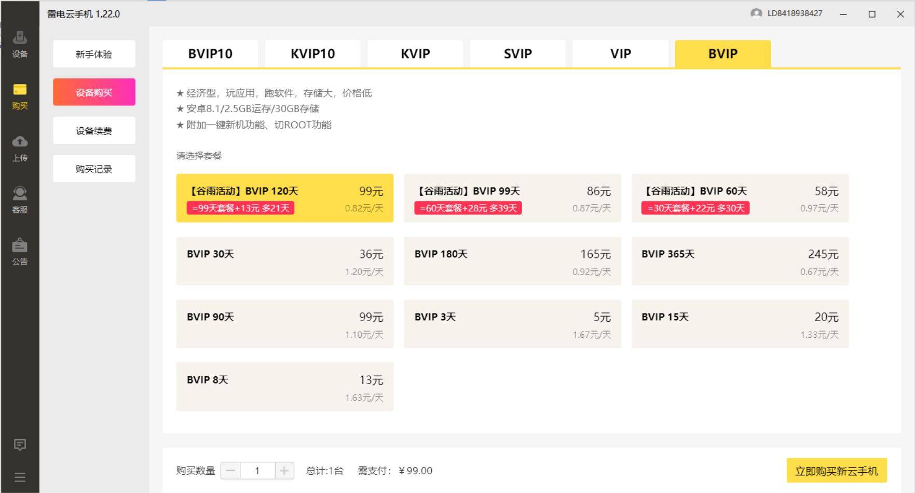Minimize the 雷电云手机 window

(x=843, y=14)
